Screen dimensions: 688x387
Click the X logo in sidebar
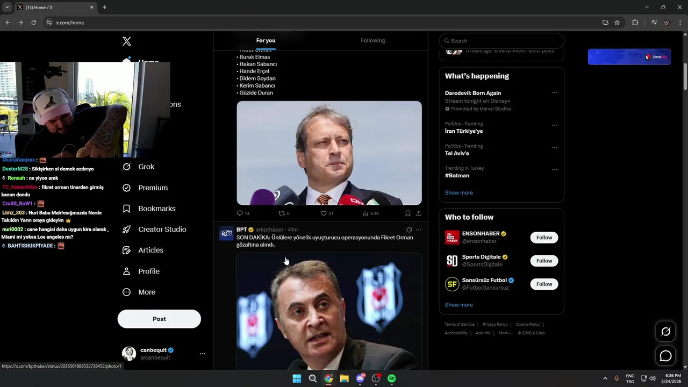point(127,41)
